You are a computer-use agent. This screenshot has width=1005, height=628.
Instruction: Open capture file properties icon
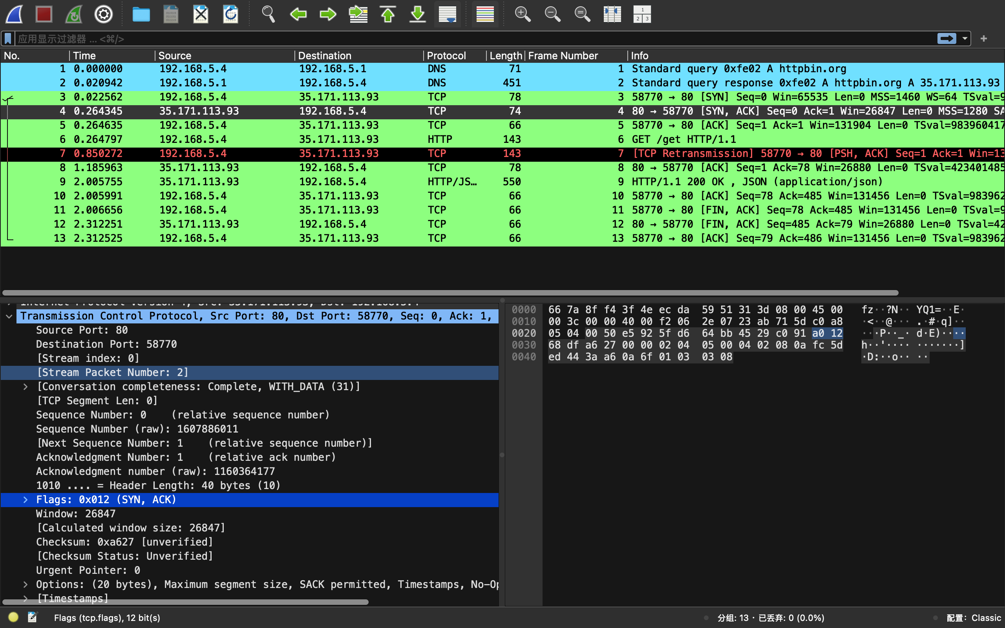click(x=33, y=617)
